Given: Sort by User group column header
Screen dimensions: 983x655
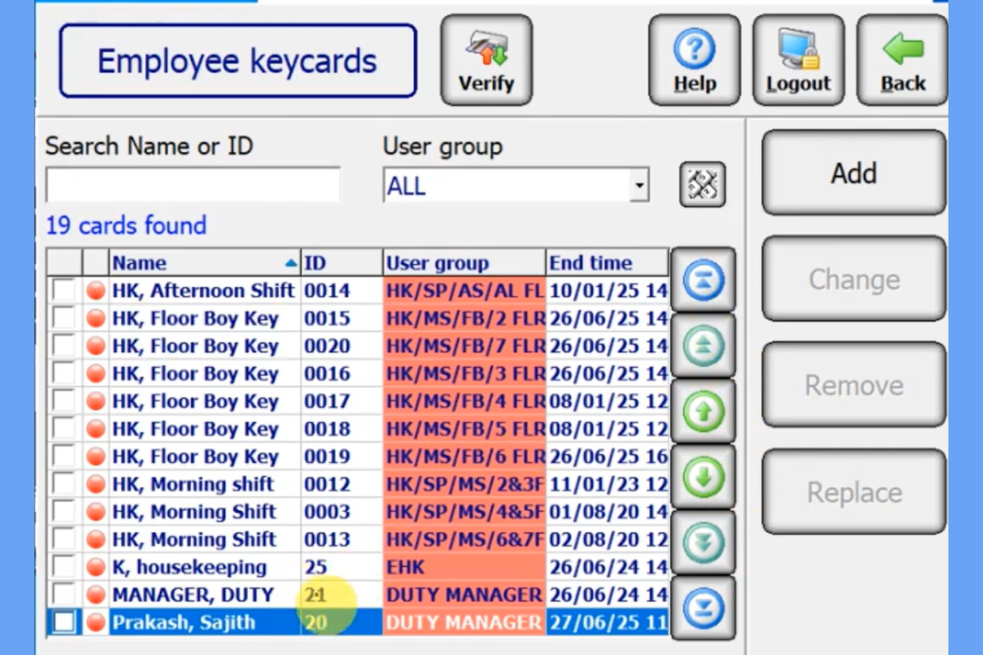Looking at the screenshot, I should tap(464, 263).
